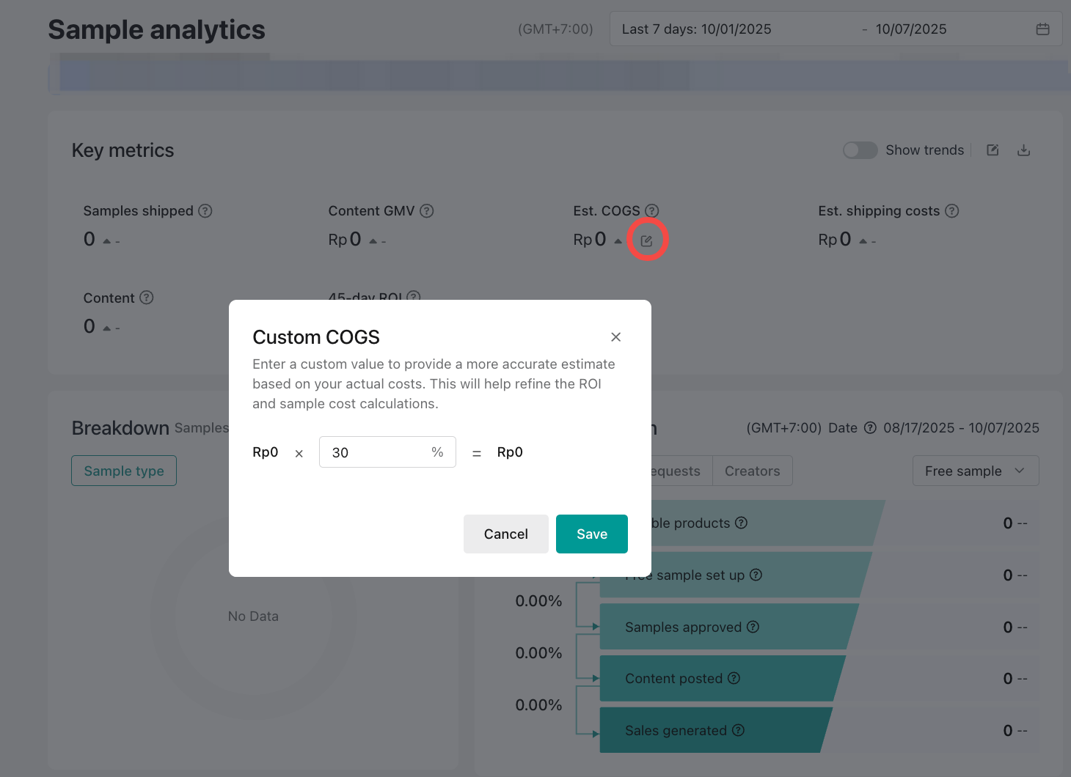Open the calendar date picker icon
1071x777 pixels.
click(1042, 29)
